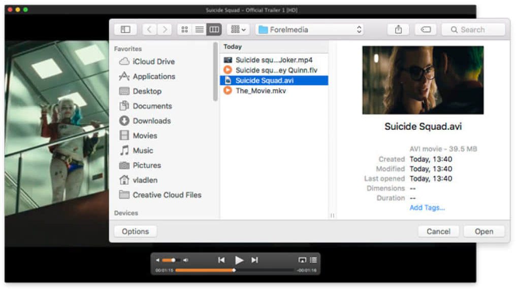Image resolution: width=517 pixels, height=289 pixels.
Task: Click the AirPlay icon in player
Action: (x=302, y=260)
